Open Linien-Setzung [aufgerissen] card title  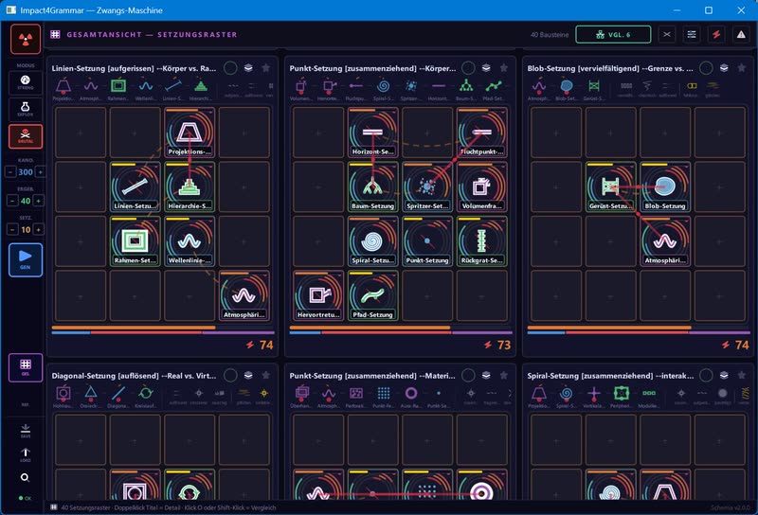point(134,68)
